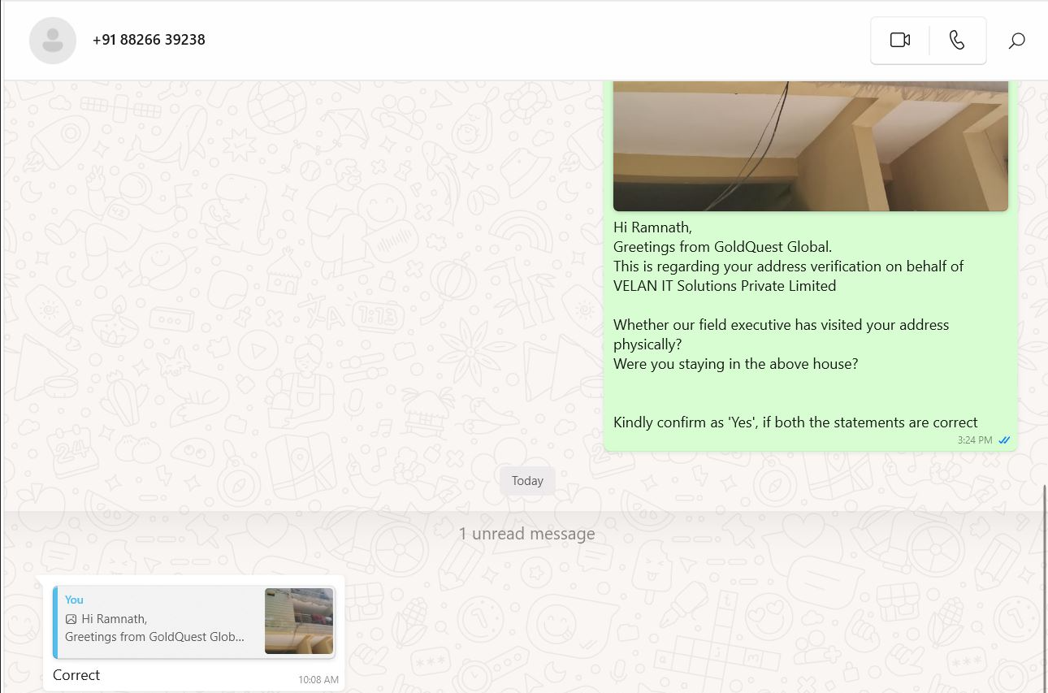This screenshot has height=693, width=1048.
Task: Click the chat's vertical scrollbar thumb
Action: click(x=1045, y=589)
